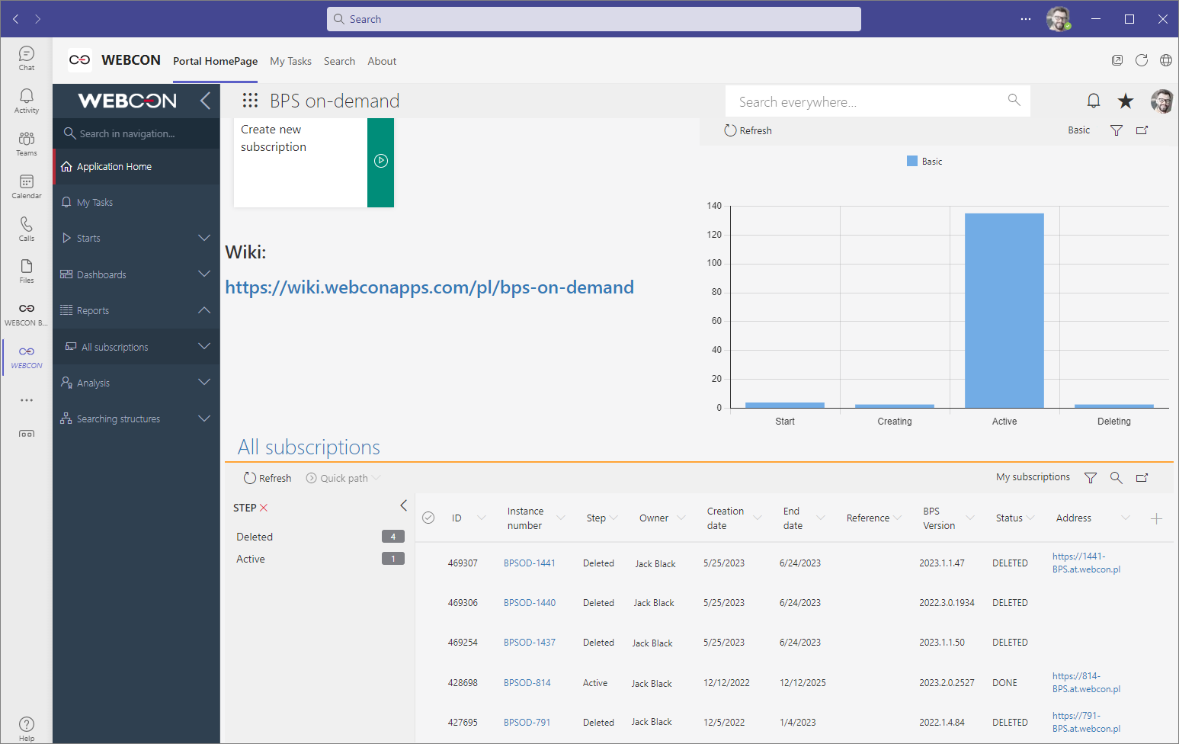Viewport: 1179px width, 744px height.
Task: Click the Teams Search box
Action: pos(594,19)
